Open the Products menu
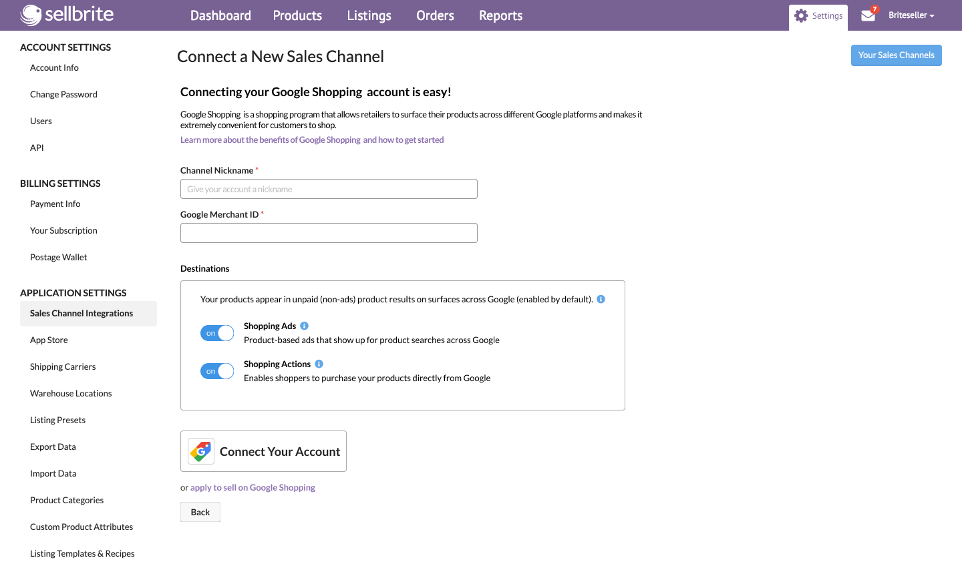The height and width of the screenshot is (570, 962). pos(297,15)
